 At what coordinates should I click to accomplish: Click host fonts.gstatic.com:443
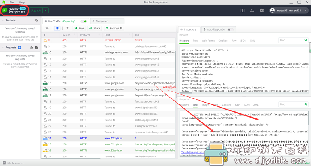click(147, 101)
